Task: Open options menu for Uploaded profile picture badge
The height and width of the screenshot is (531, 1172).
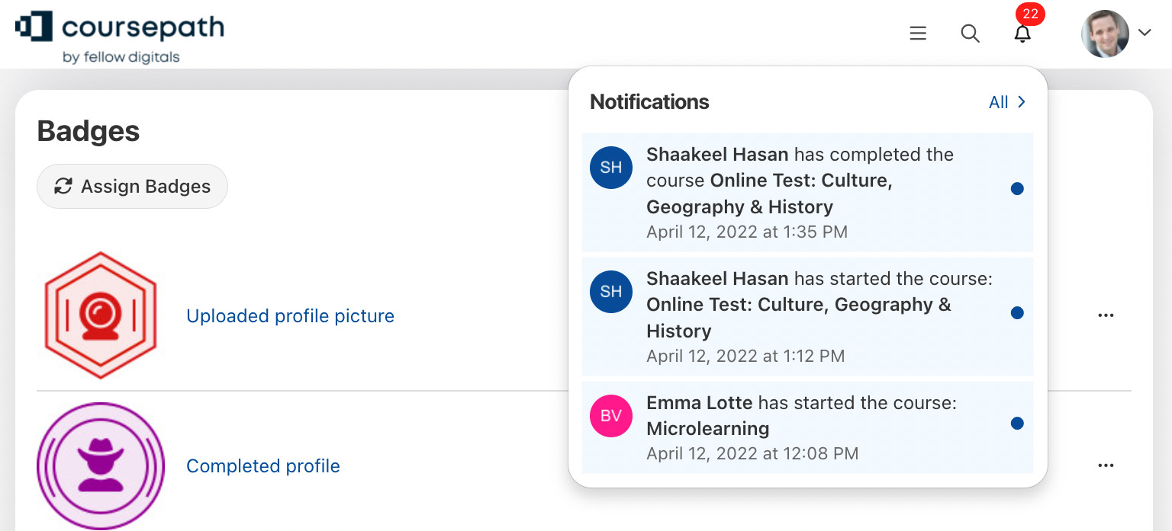Action: point(1106,315)
